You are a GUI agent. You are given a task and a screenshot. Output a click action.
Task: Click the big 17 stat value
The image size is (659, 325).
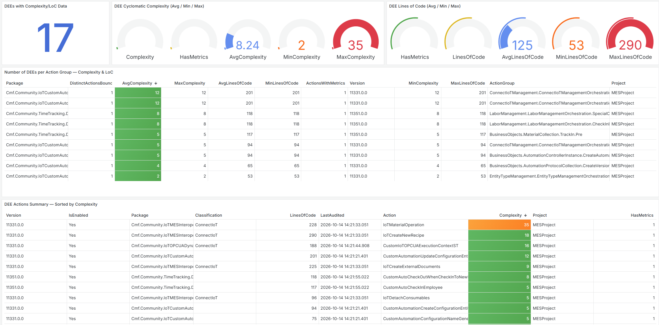point(55,38)
